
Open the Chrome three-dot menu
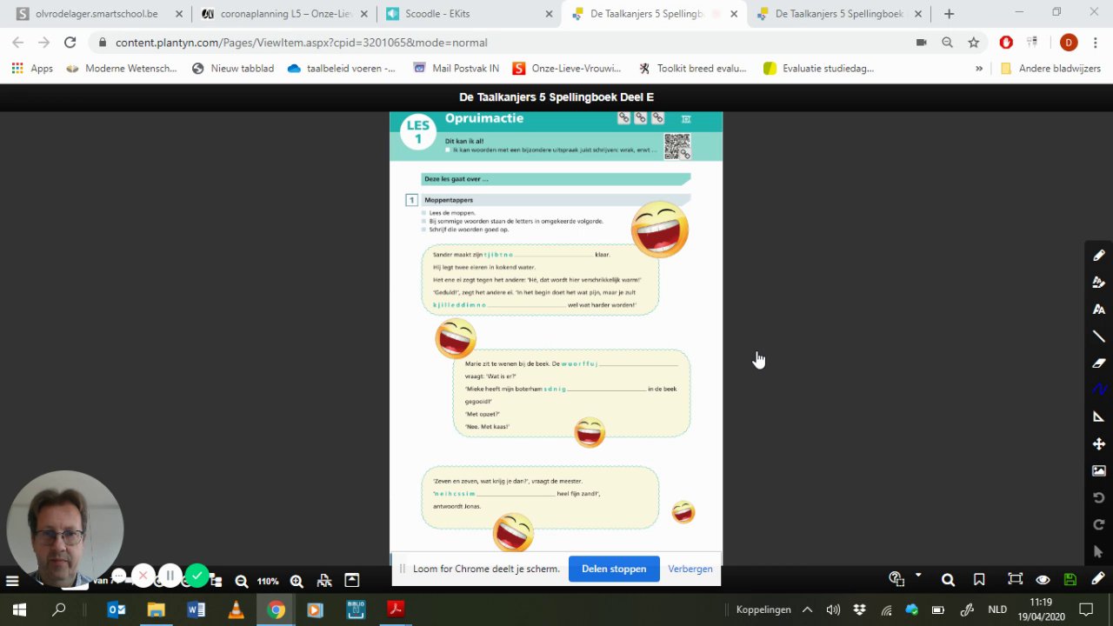coord(1097,42)
